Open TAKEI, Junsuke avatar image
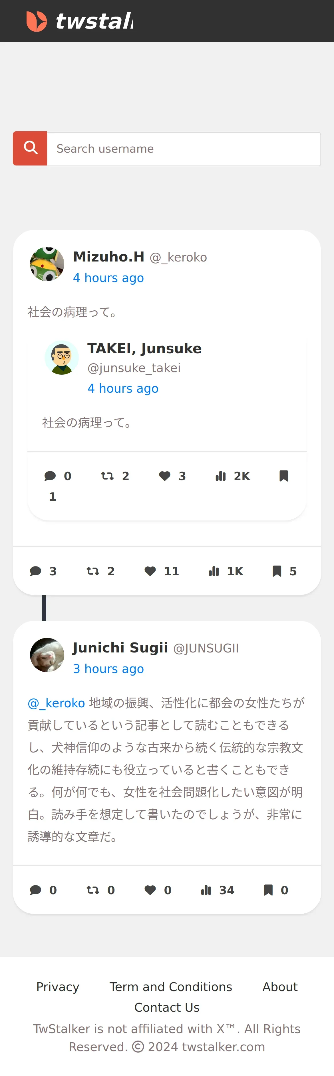 click(x=62, y=357)
